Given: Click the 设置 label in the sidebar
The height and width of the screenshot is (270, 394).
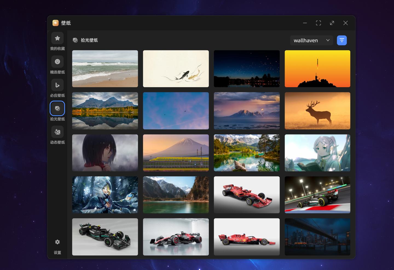Looking at the screenshot, I should [57, 252].
